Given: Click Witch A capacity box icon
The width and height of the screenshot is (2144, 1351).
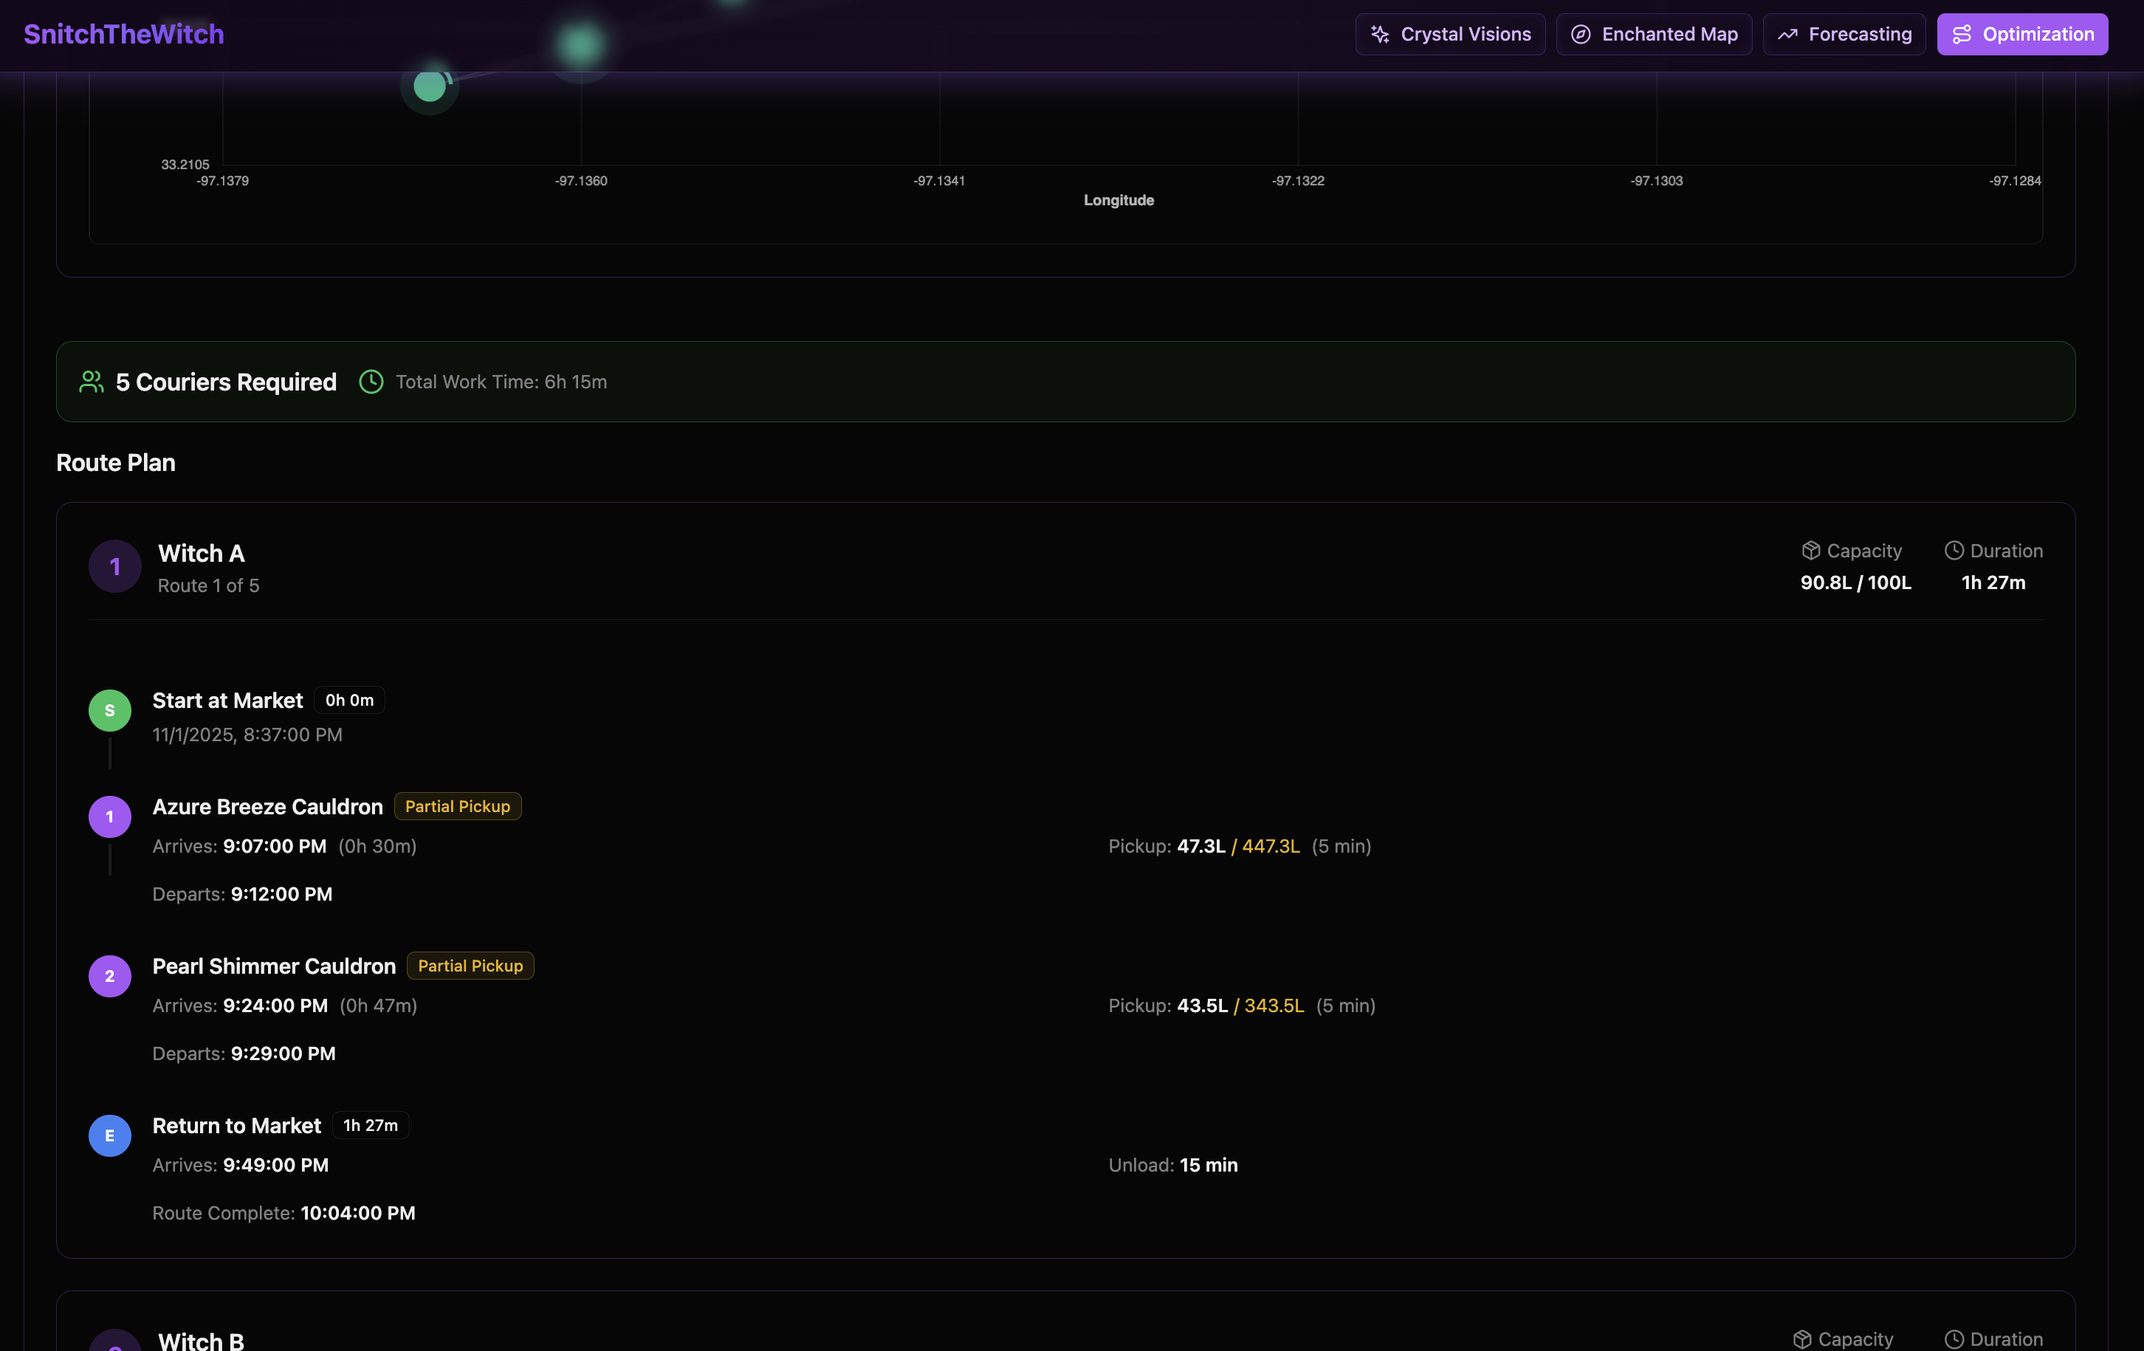Looking at the screenshot, I should (1810, 551).
